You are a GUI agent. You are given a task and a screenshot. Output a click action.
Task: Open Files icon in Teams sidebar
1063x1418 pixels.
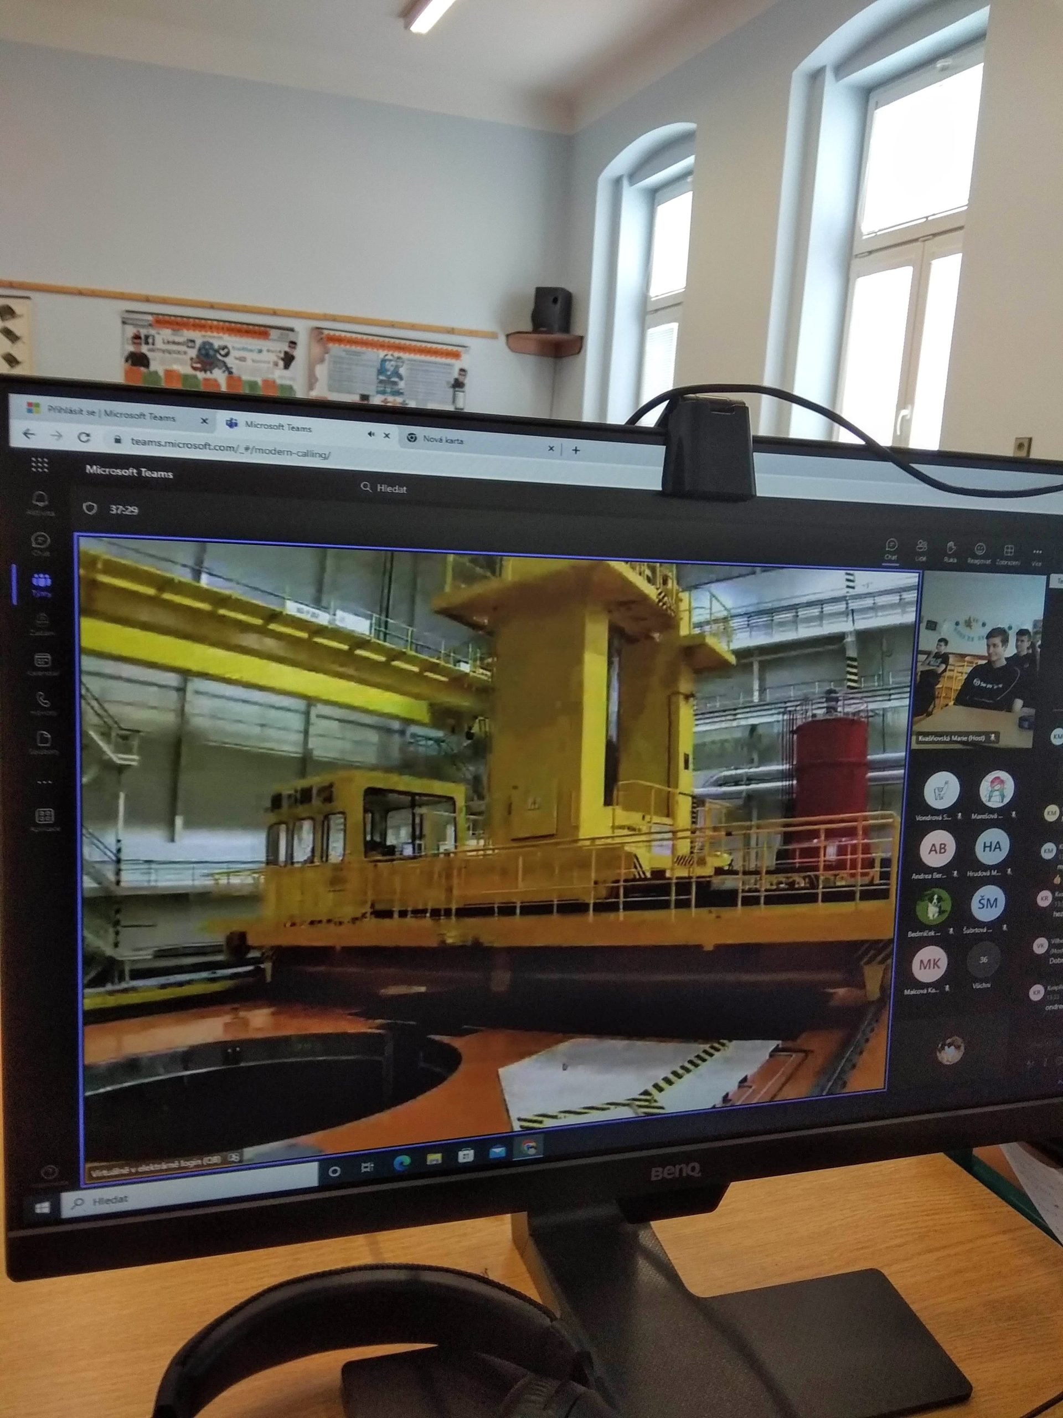(x=44, y=743)
